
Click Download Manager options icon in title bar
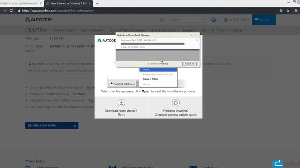(x=187, y=35)
